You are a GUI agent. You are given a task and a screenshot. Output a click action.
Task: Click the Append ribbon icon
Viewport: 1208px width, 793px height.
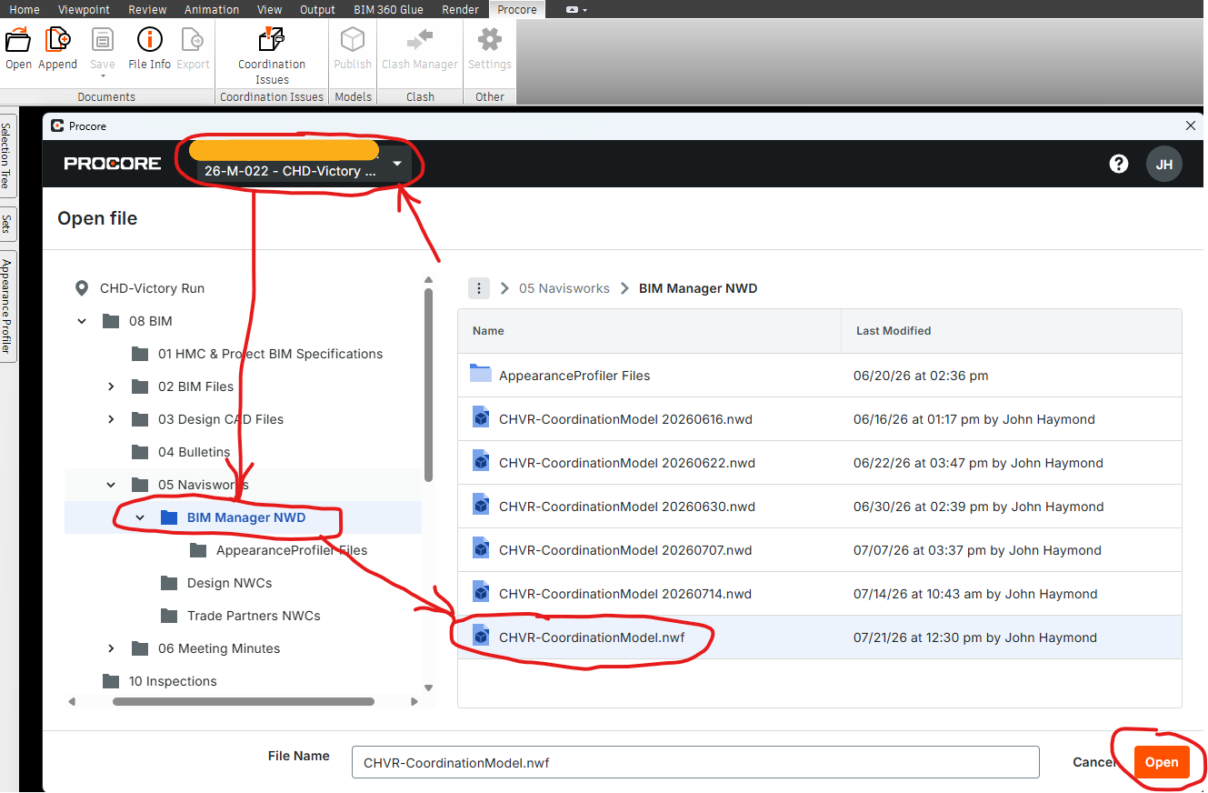click(58, 40)
